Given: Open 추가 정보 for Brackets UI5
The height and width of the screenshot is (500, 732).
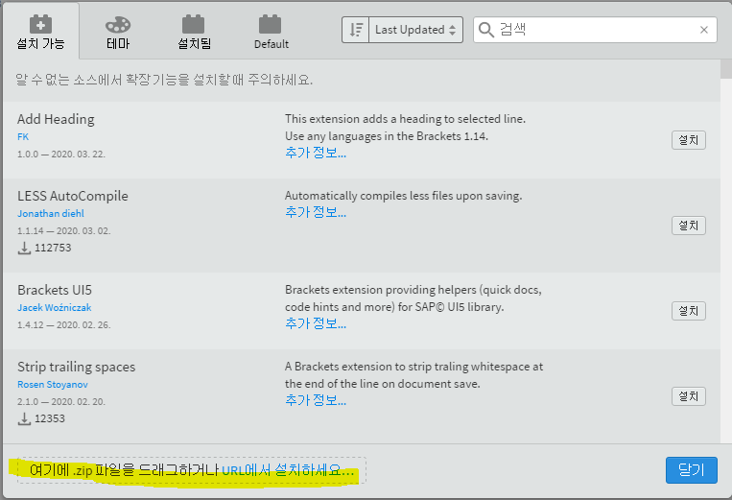Looking at the screenshot, I should pyautogui.click(x=316, y=323).
